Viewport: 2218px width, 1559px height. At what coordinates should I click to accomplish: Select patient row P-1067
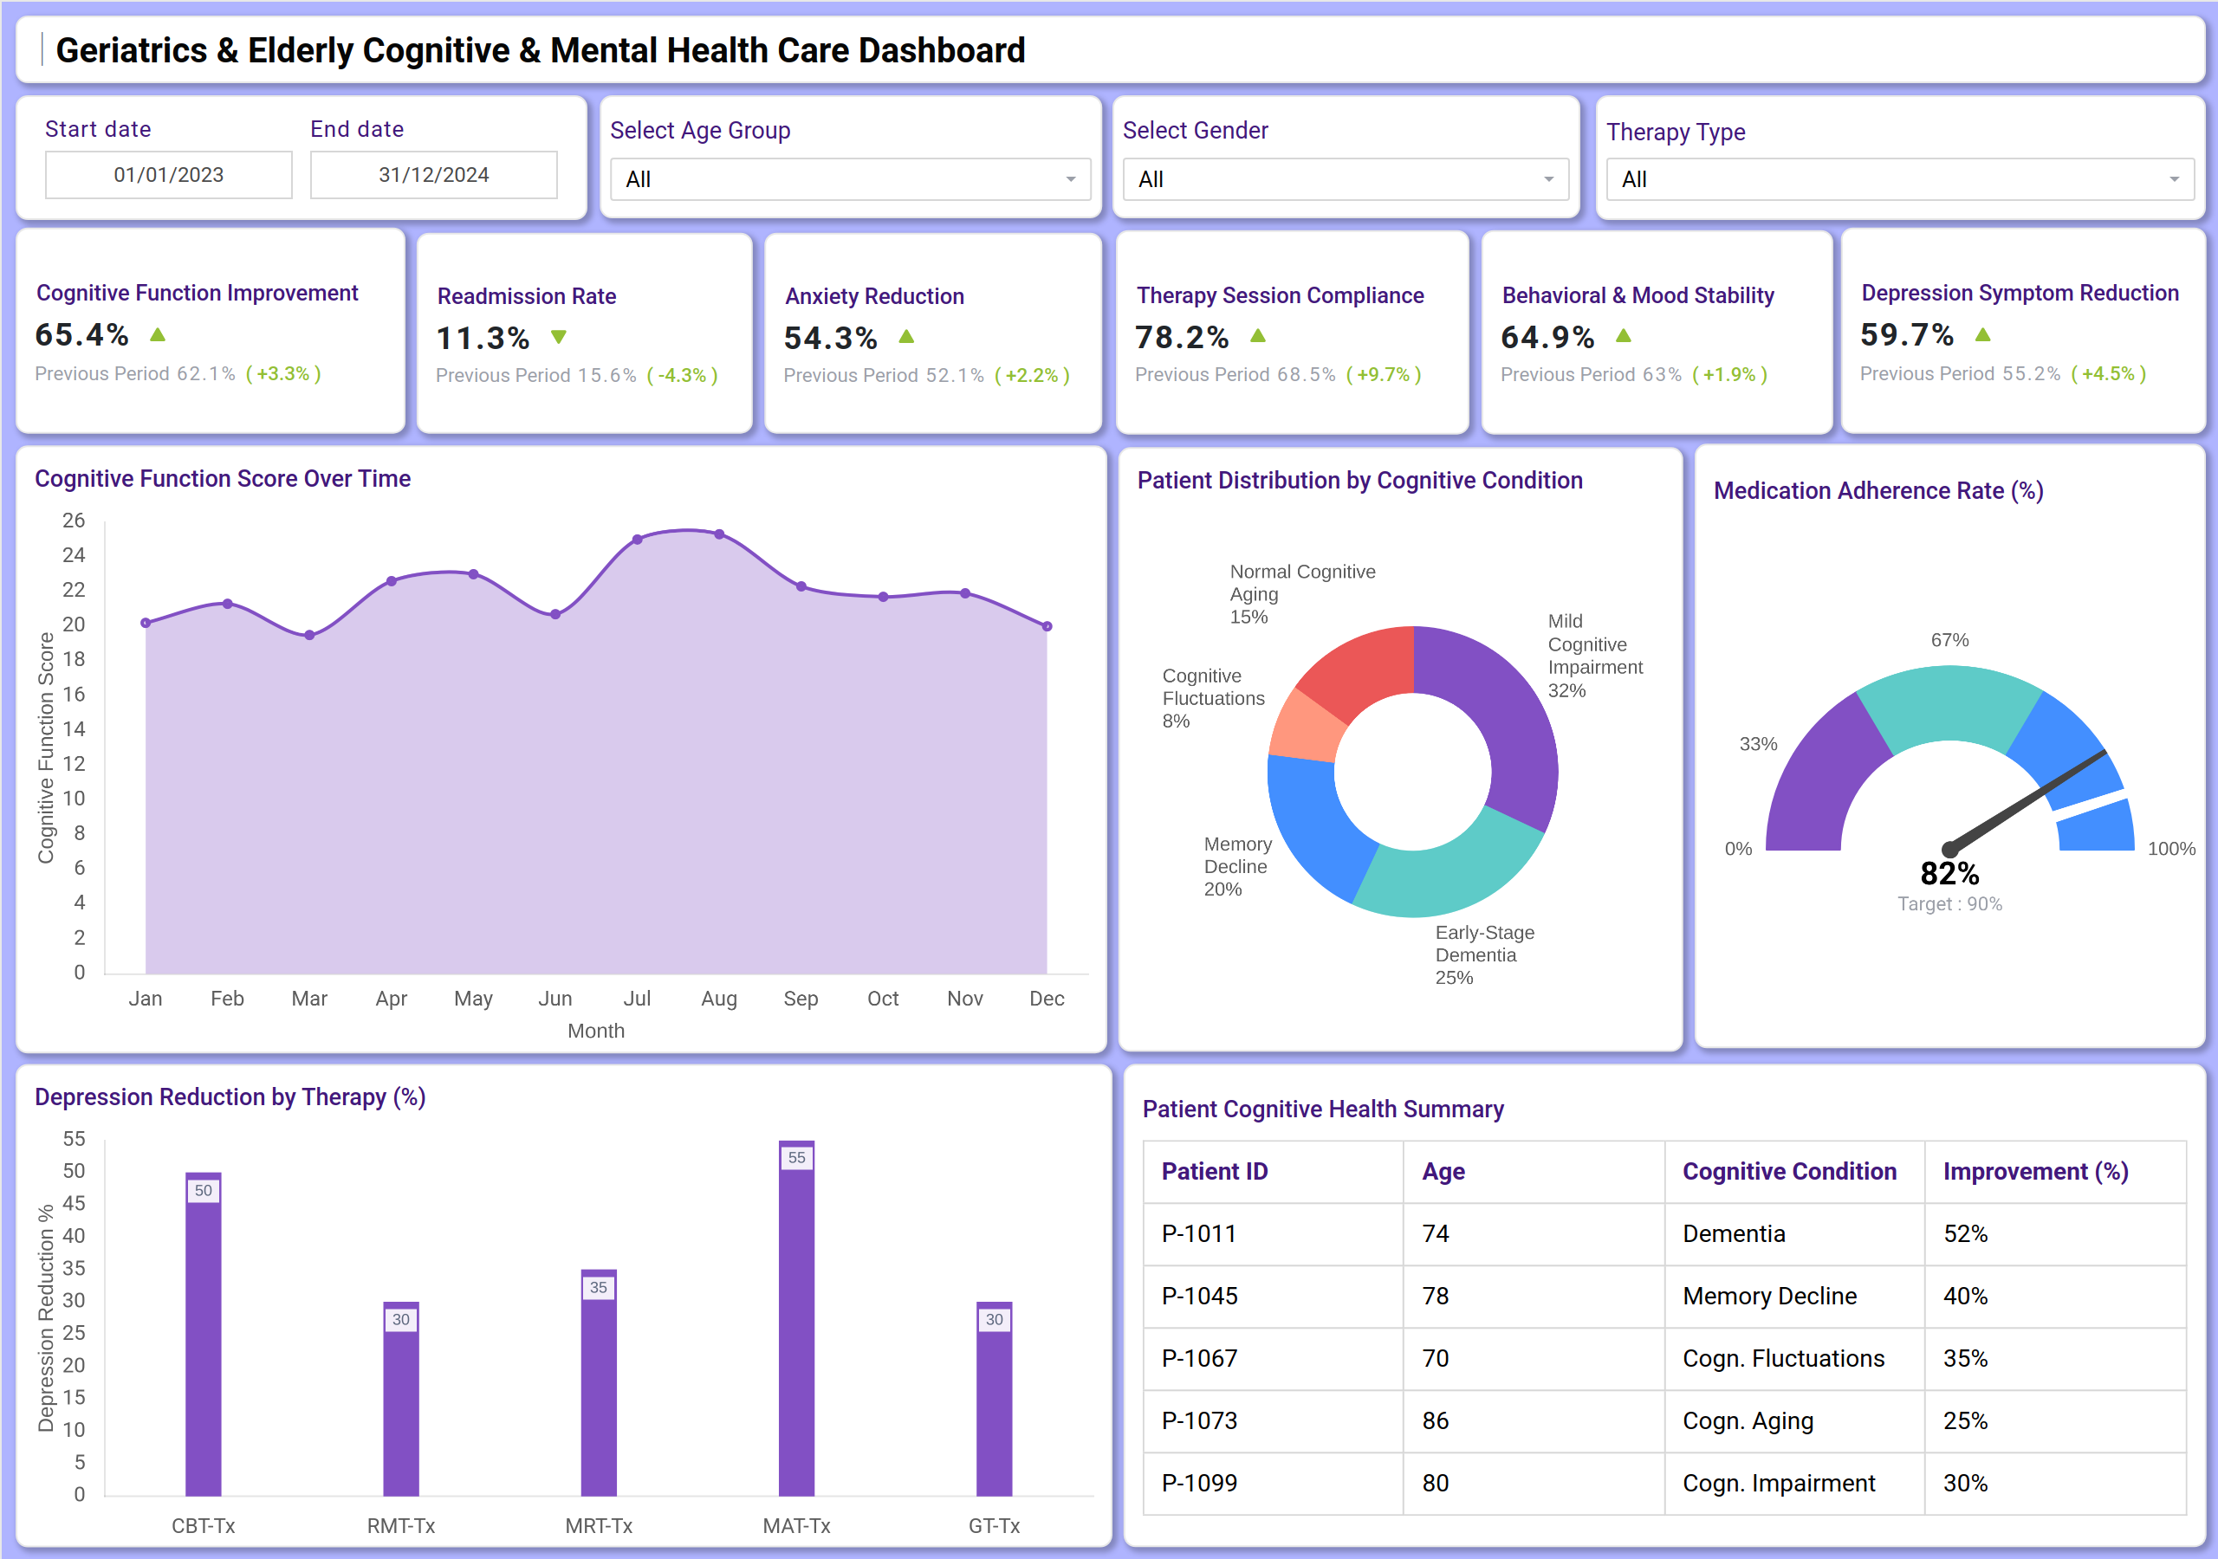tap(1664, 1358)
